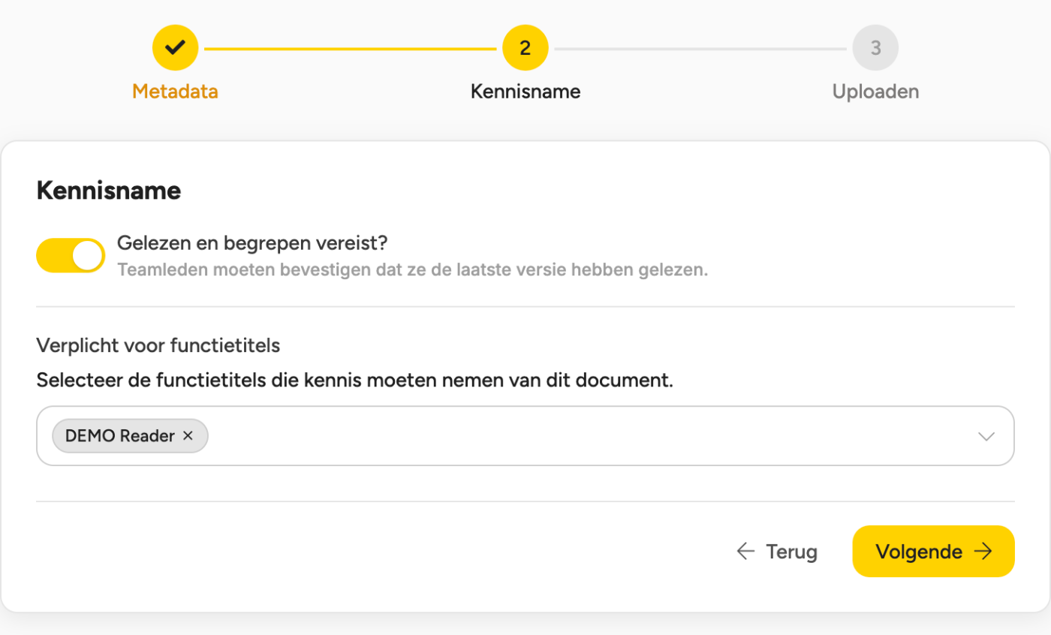Expand the functietitels dropdown chevron
Viewport: 1051px width, 635px height.
click(986, 437)
